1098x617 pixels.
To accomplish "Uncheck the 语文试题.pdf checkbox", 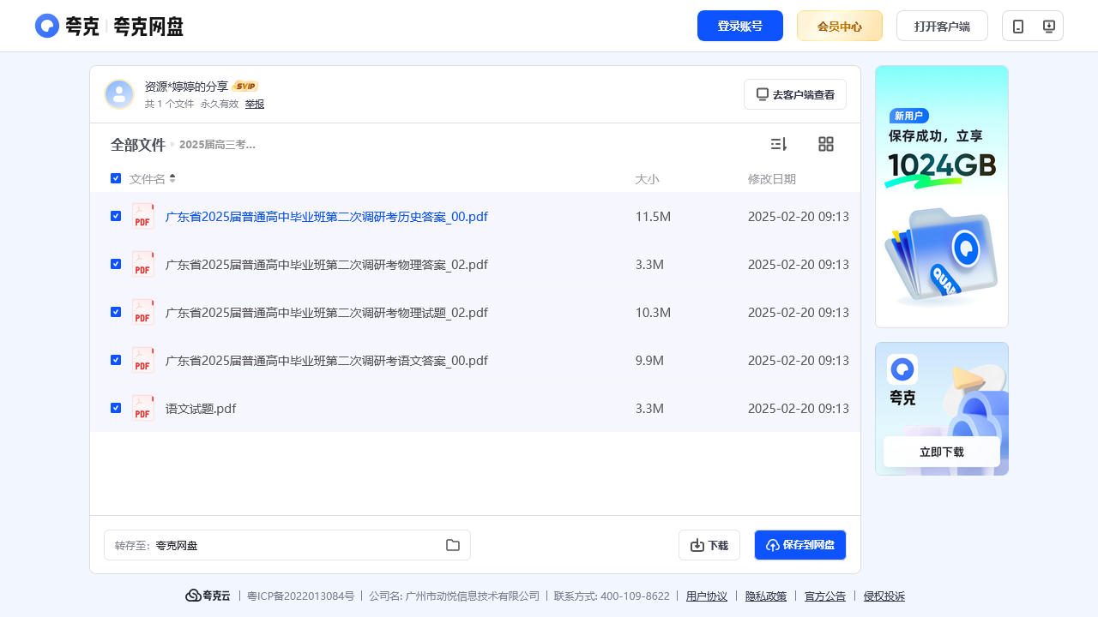I will [116, 408].
